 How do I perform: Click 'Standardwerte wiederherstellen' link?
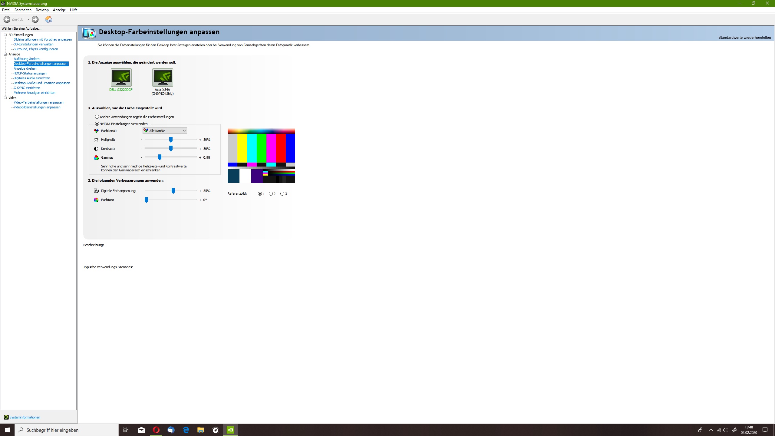(744, 38)
